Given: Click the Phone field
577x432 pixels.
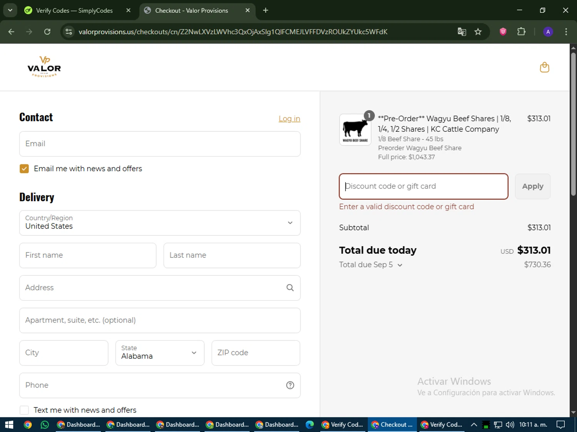Looking at the screenshot, I should pos(160,385).
